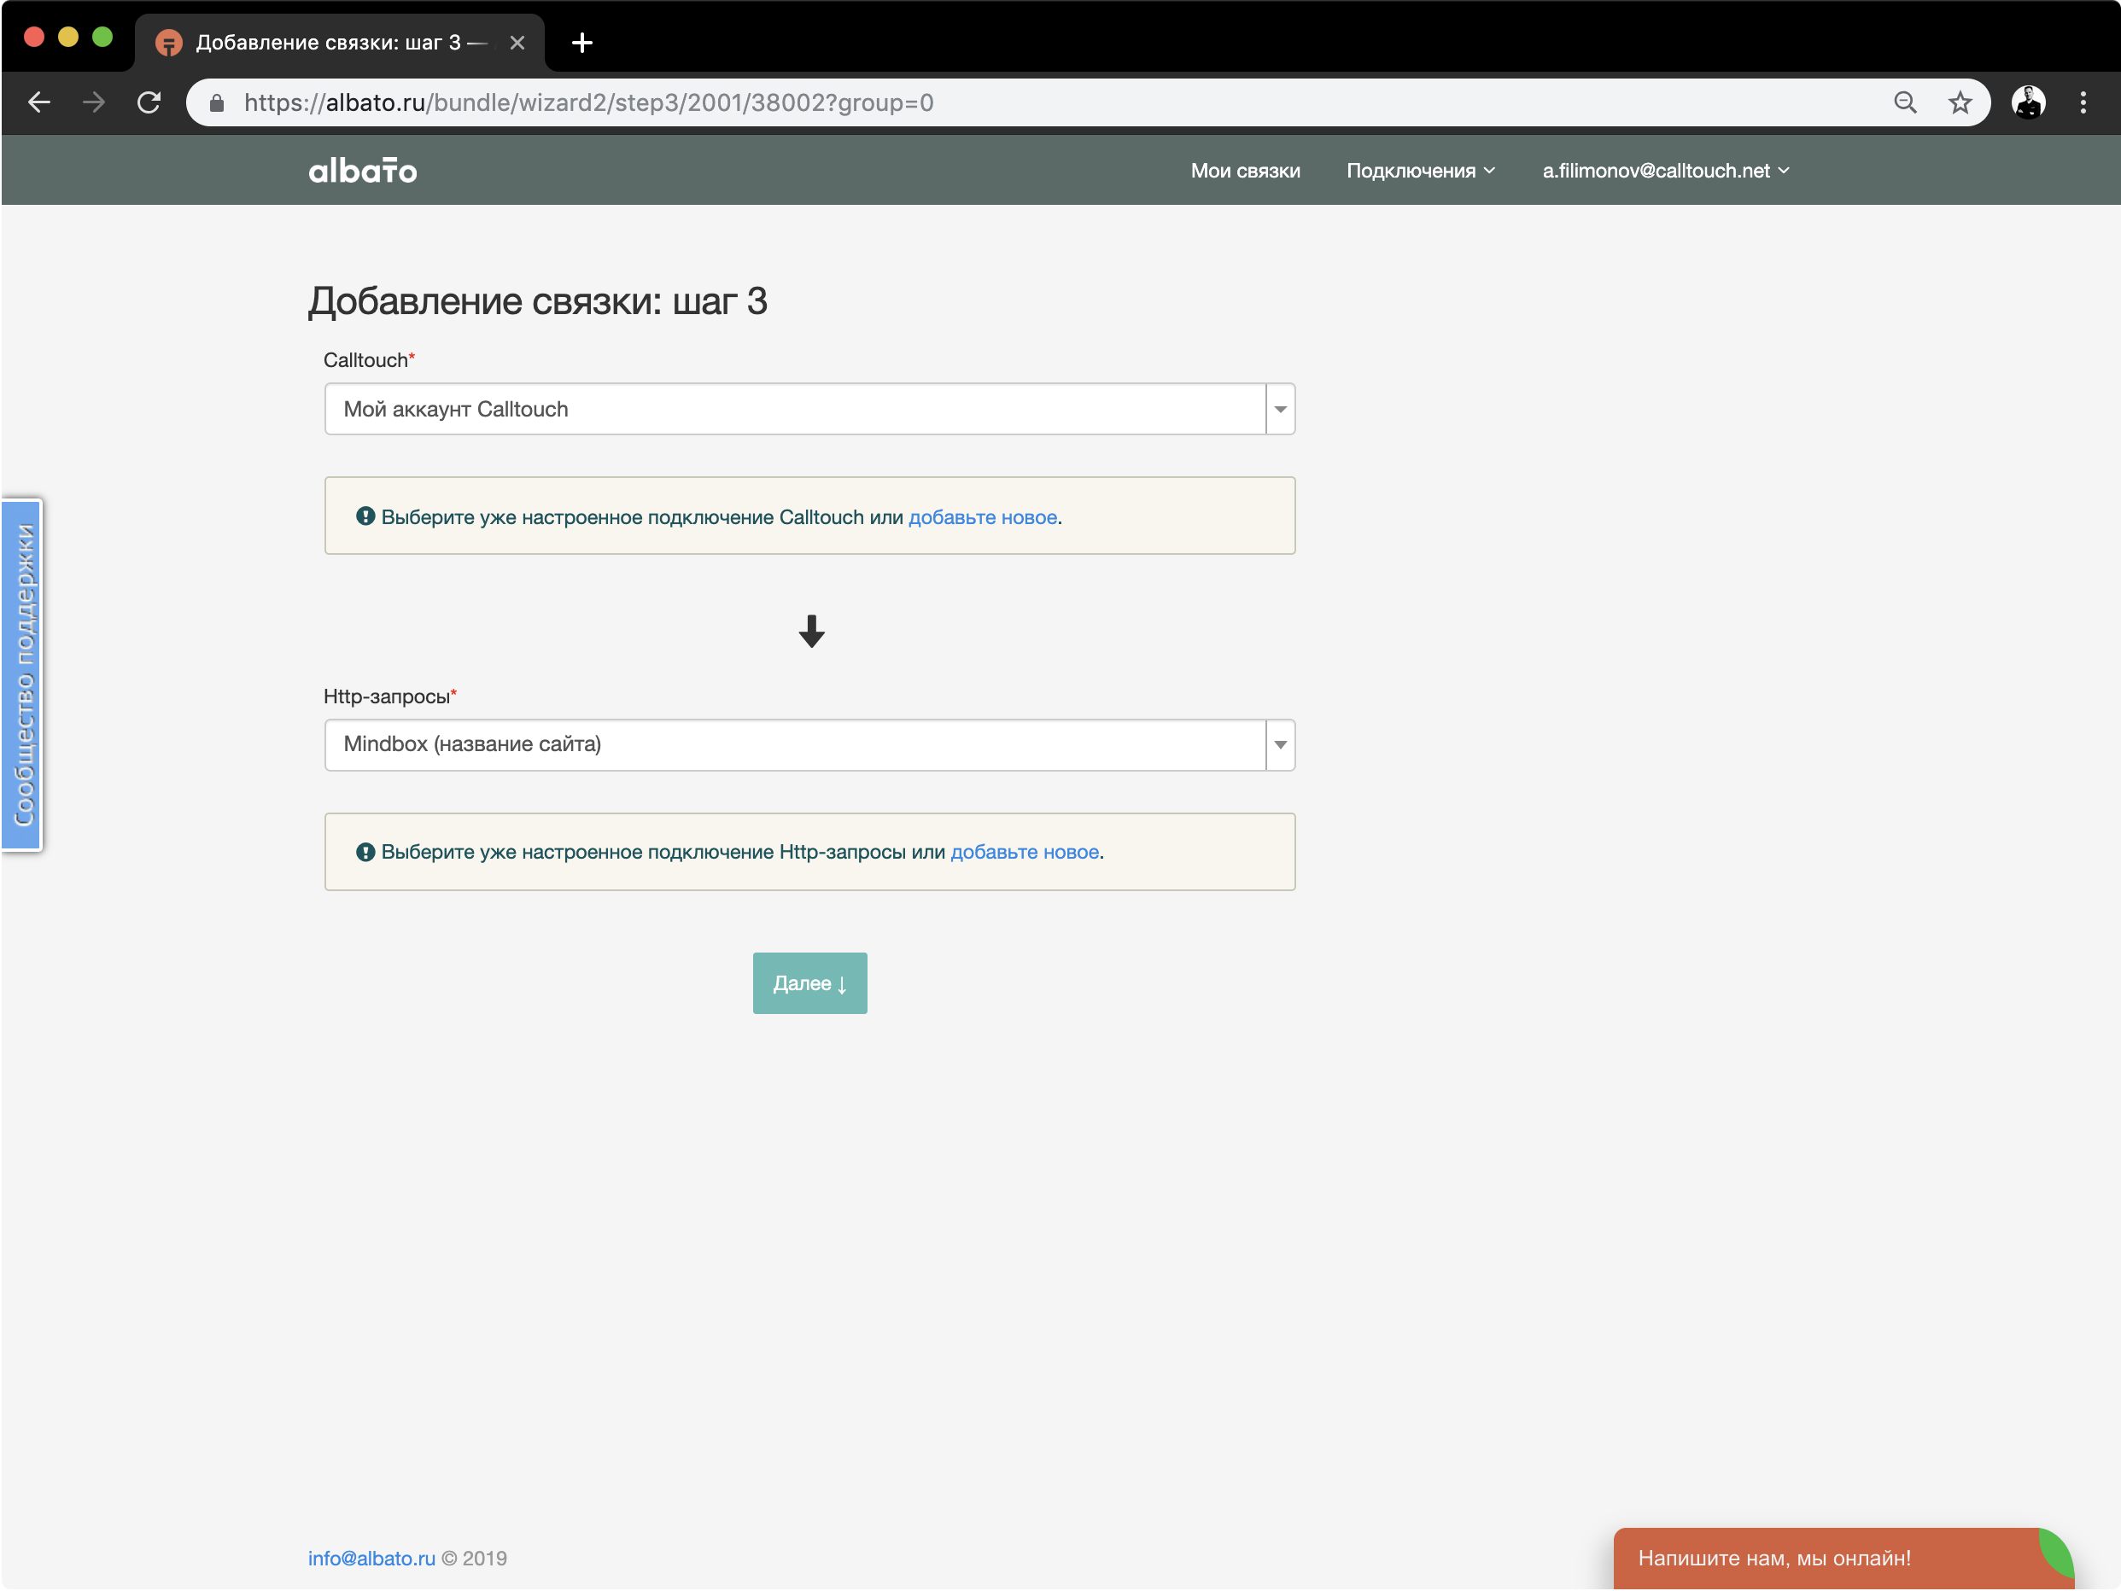Close the Добавление связки tab
The width and height of the screenshot is (2121, 1591).
pyautogui.click(x=517, y=44)
